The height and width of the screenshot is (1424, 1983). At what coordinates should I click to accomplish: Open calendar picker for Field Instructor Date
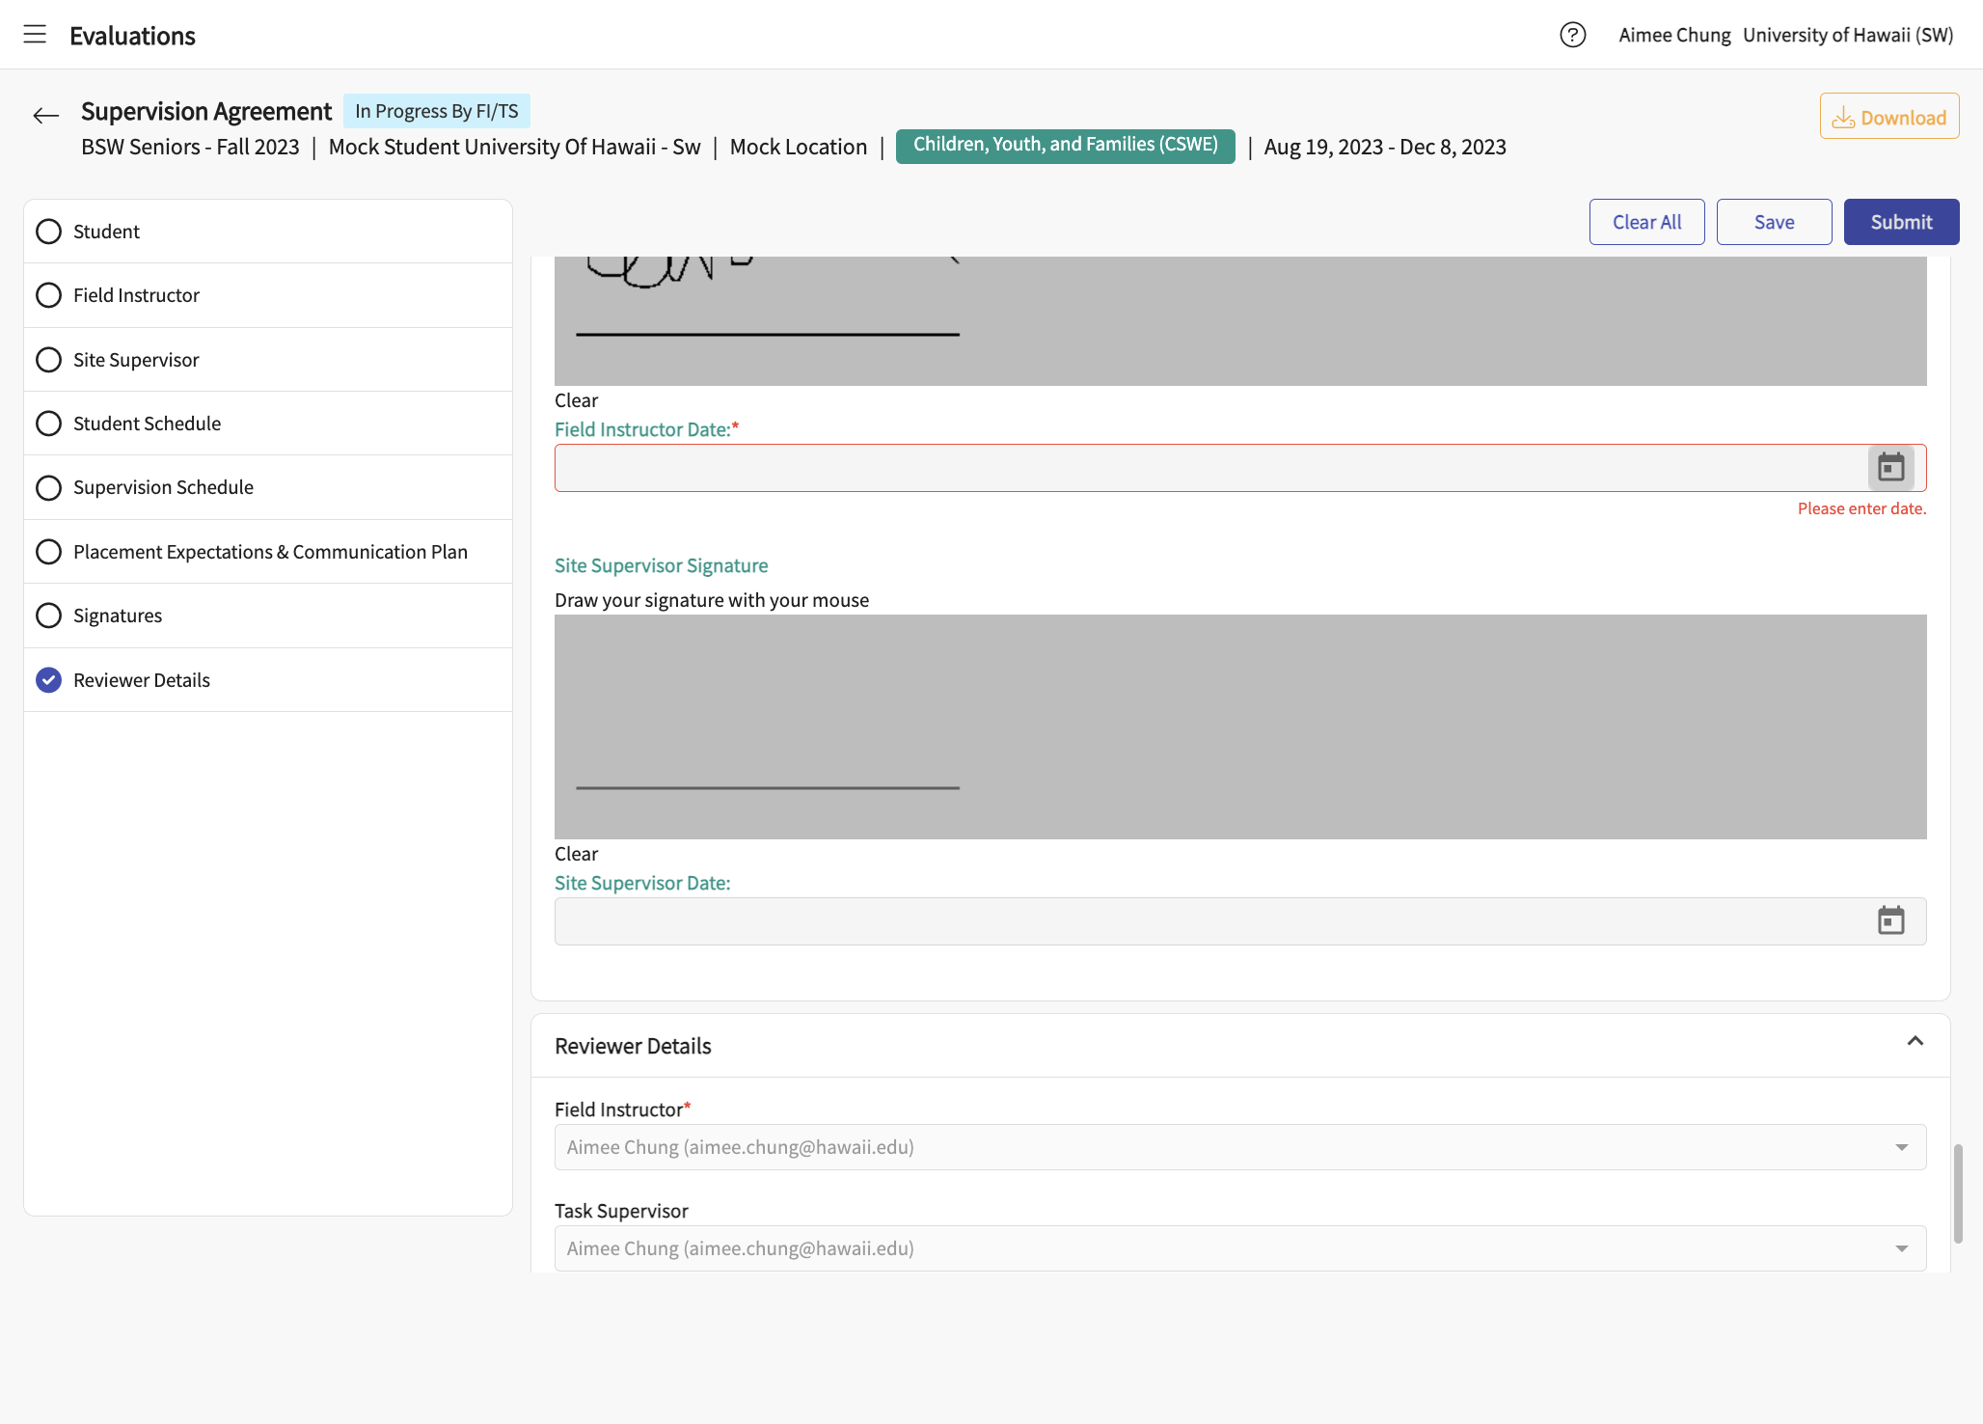1890,468
